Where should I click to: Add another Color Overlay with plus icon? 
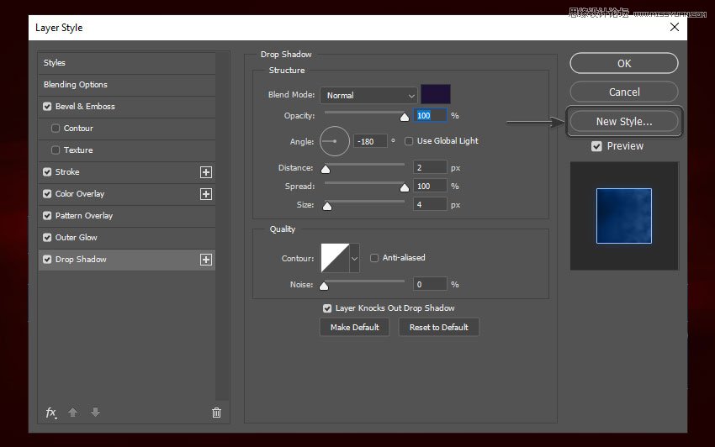[x=205, y=194]
